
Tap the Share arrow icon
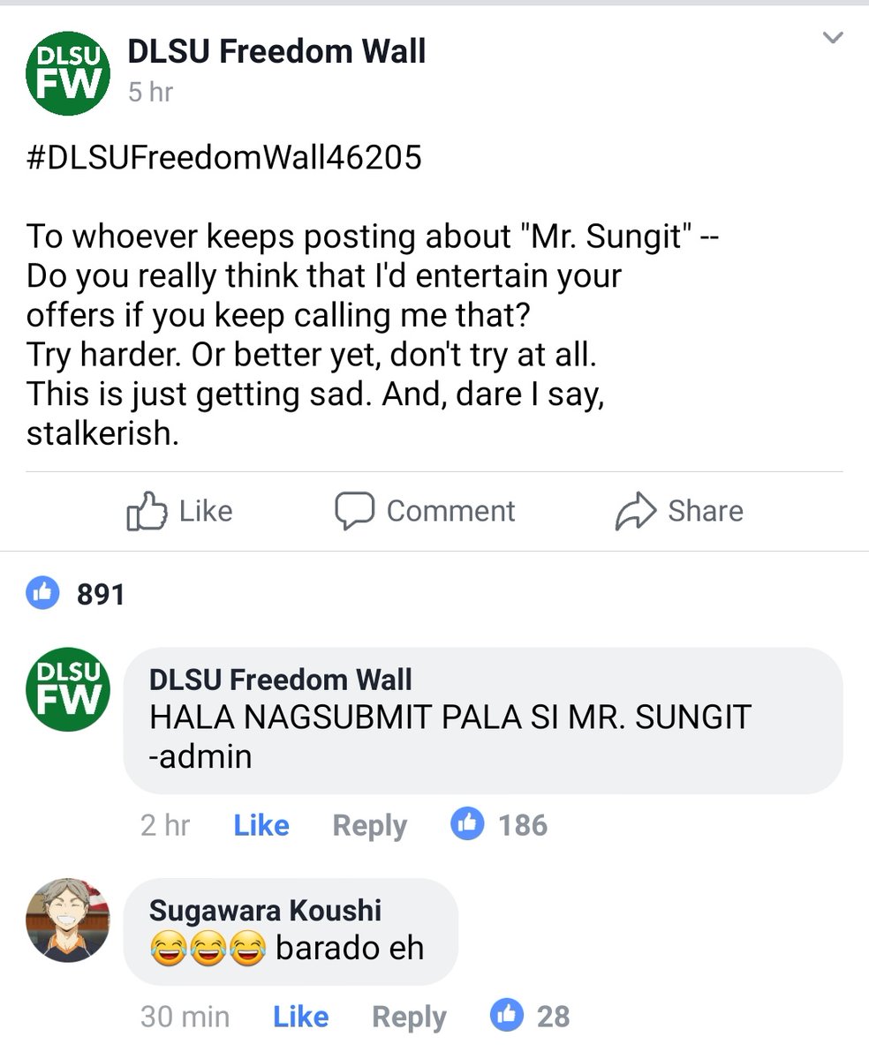click(635, 511)
